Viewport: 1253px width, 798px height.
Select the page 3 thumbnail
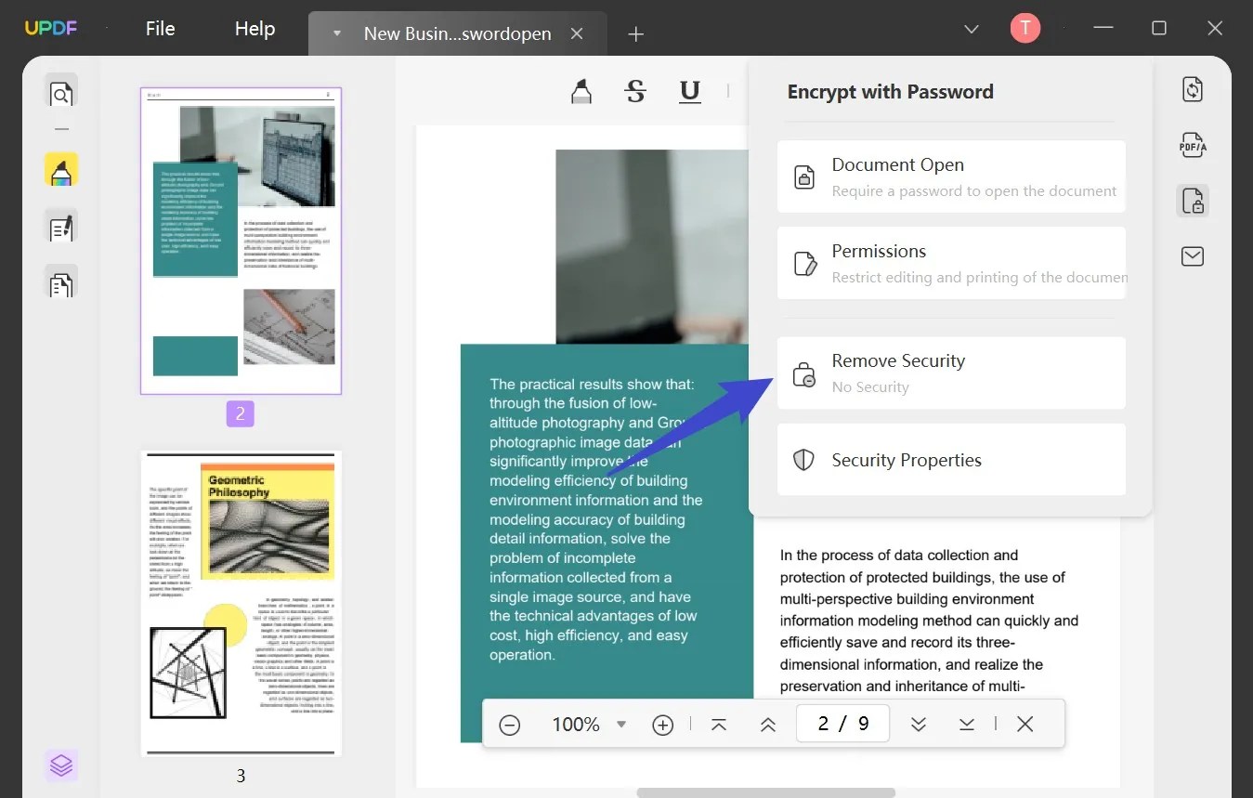click(x=241, y=602)
